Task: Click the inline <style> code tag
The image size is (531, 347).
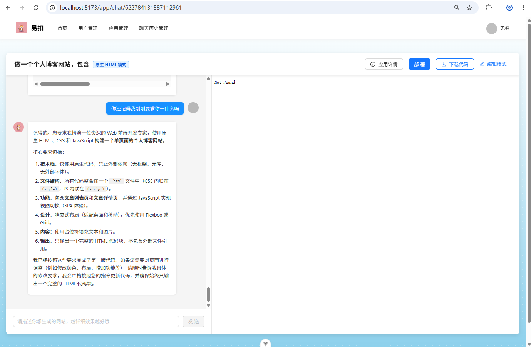Action: 49,189
